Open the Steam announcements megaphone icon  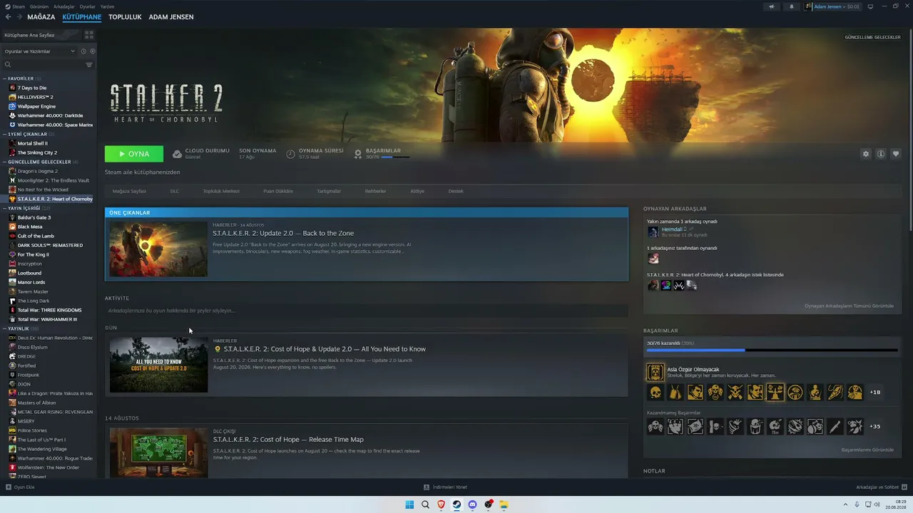tap(771, 6)
